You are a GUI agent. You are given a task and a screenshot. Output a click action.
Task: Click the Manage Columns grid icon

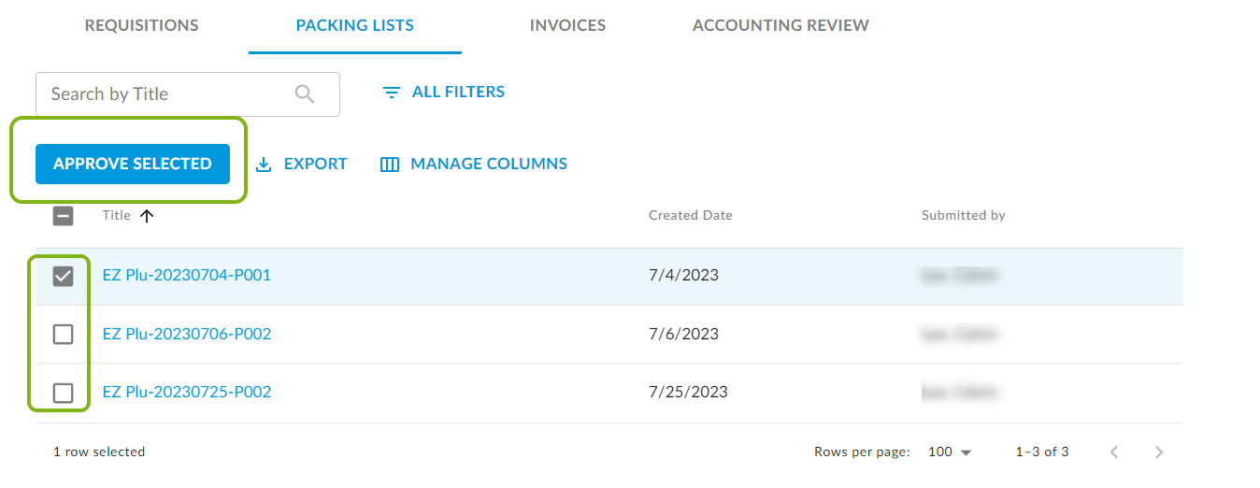tap(390, 165)
